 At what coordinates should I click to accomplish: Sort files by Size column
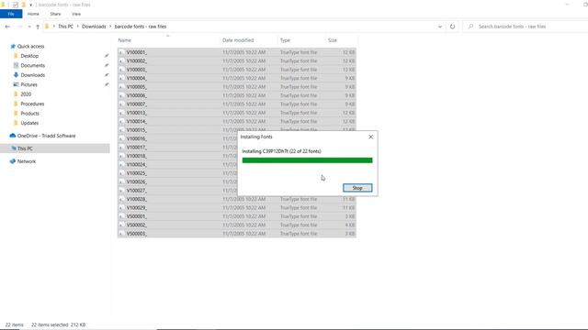tap(333, 40)
